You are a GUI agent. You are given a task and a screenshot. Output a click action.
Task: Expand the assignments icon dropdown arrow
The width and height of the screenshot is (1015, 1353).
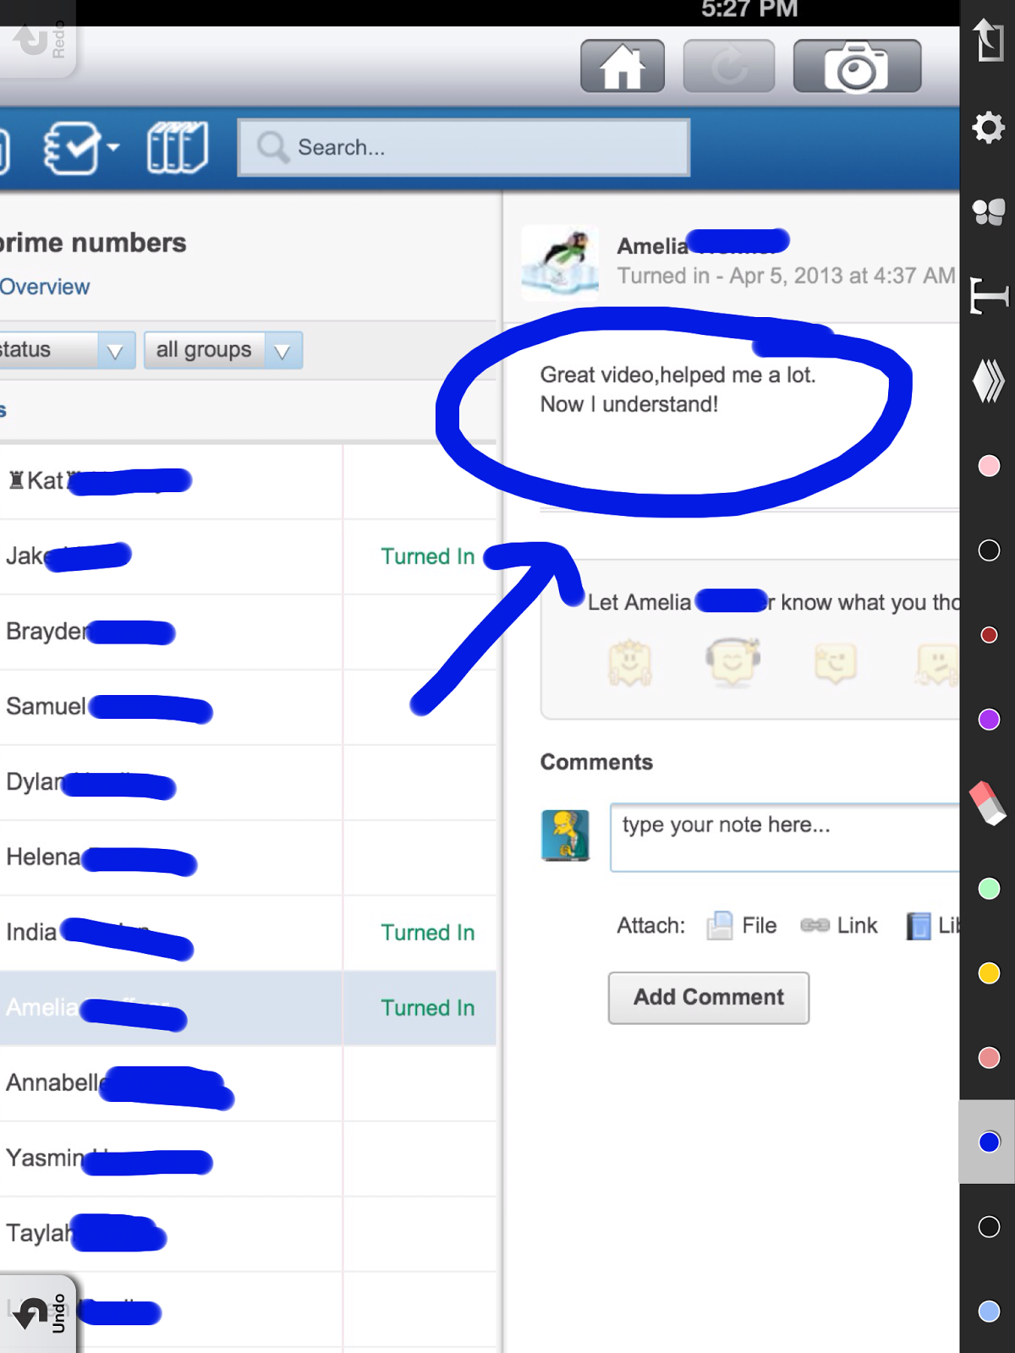click(x=112, y=148)
